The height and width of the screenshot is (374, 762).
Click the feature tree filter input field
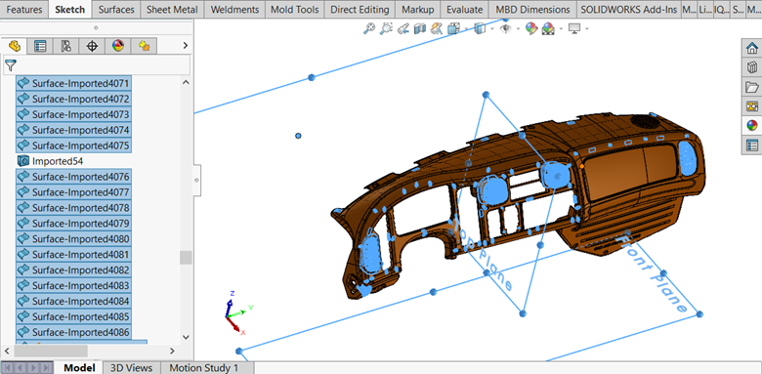pyautogui.click(x=103, y=64)
